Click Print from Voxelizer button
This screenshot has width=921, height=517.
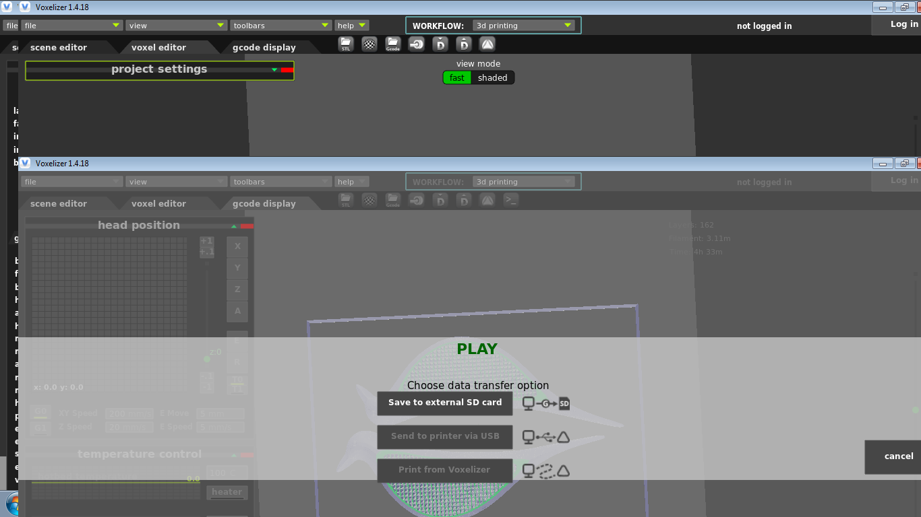pyautogui.click(x=445, y=471)
